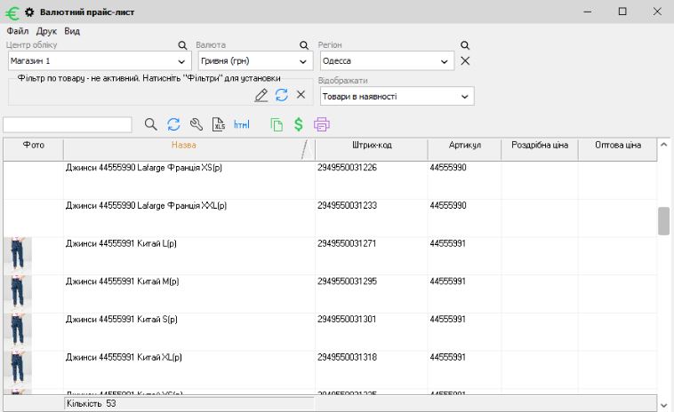Click the search text input field

[68, 125]
